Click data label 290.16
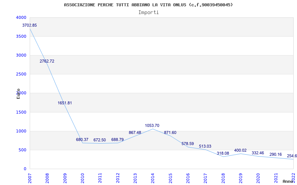The width and height of the screenshot is (297, 185). [x=275, y=154]
